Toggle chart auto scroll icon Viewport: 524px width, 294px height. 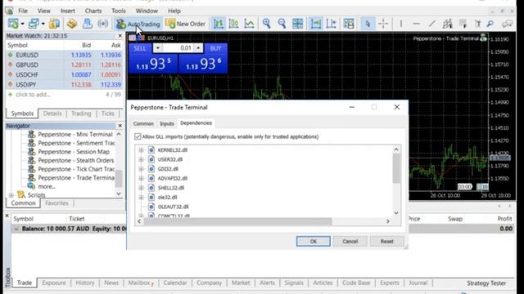[315, 24]
